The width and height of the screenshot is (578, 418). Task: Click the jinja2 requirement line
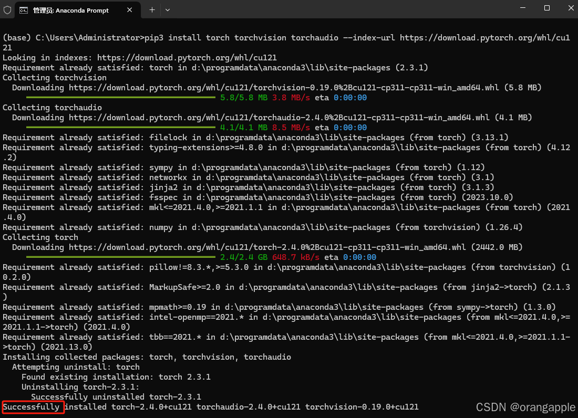(249, 187)
